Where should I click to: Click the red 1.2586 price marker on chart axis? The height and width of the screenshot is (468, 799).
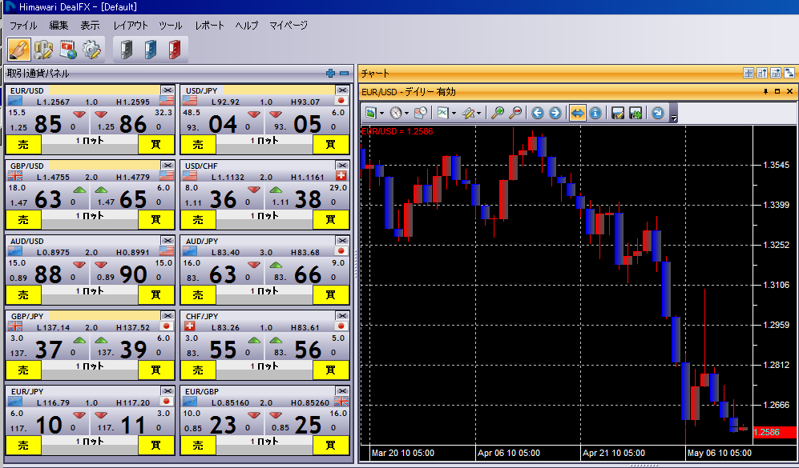click(x=774, y=432)
